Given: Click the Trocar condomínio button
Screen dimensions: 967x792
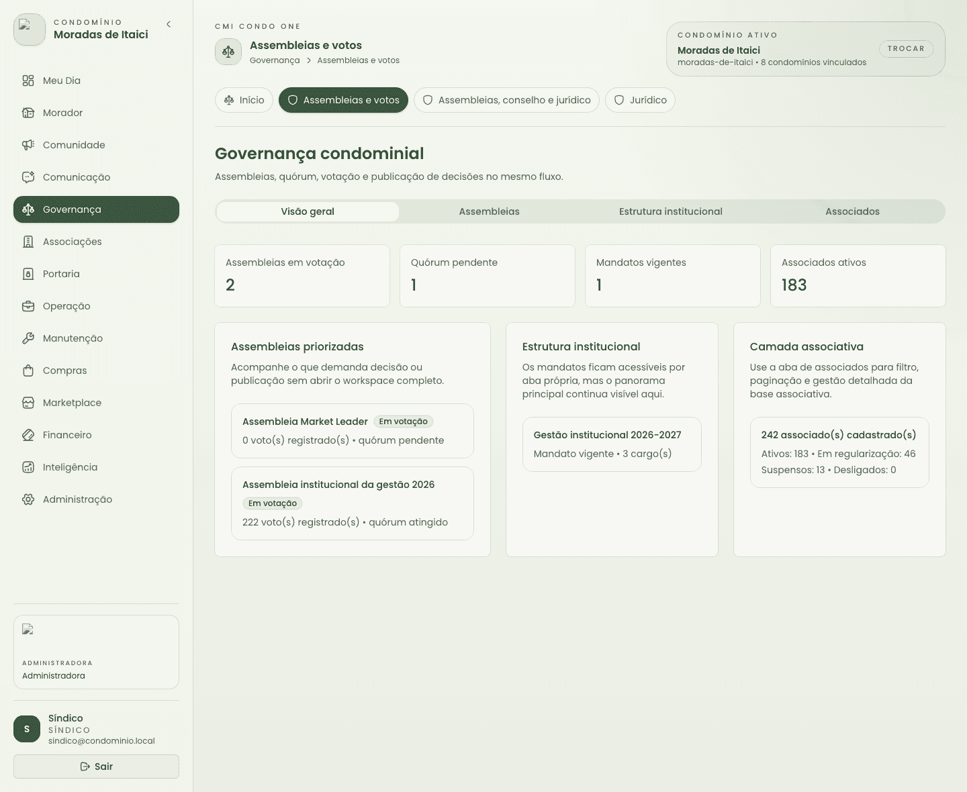Looking at the screenshot, I should [906, 49].
